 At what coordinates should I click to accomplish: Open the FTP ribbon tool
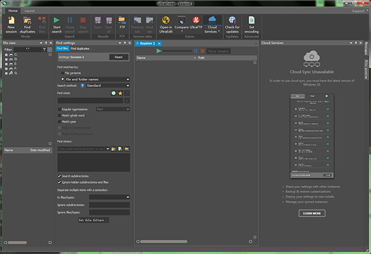click(122, 23)
